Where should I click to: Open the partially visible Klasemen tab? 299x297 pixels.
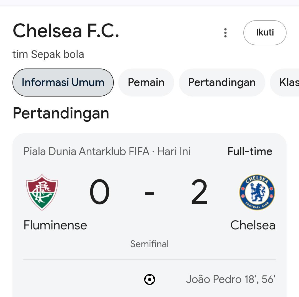click(285, 83)
